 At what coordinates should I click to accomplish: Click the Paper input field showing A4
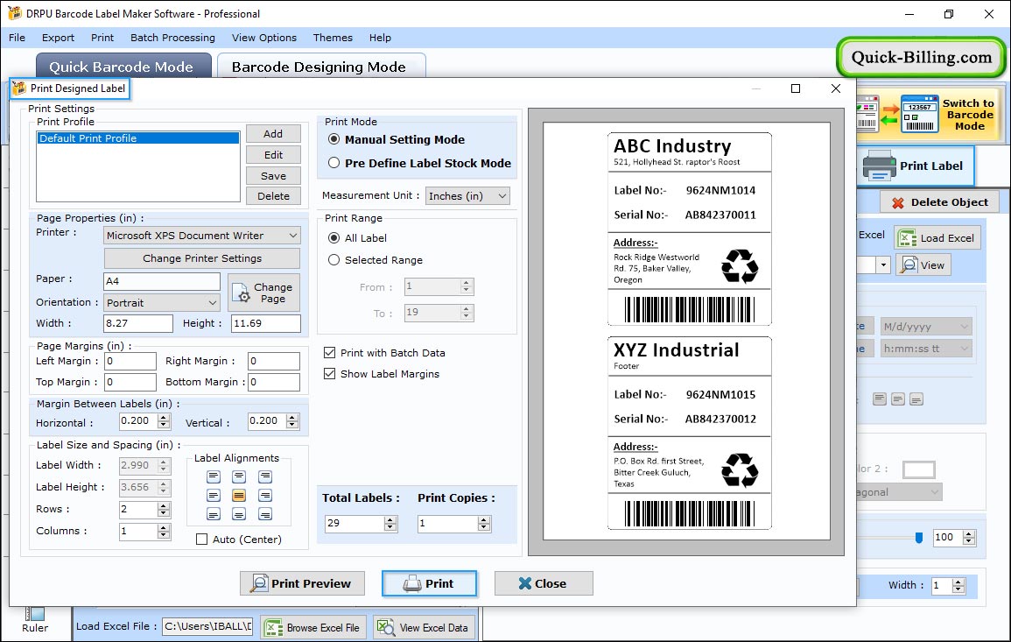[162, 281]
